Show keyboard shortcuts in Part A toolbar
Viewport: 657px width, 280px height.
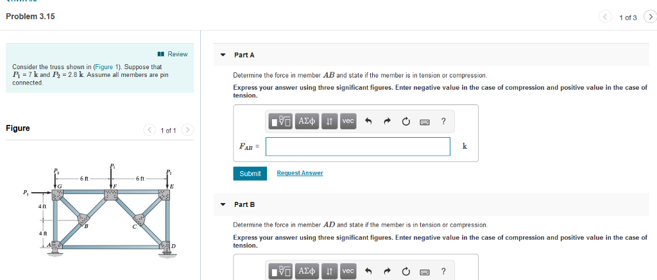click(x=424, y=122)
